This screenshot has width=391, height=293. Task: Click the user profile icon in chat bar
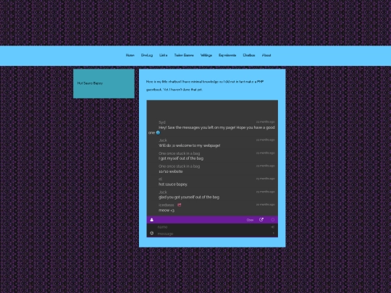pos(151,220)
